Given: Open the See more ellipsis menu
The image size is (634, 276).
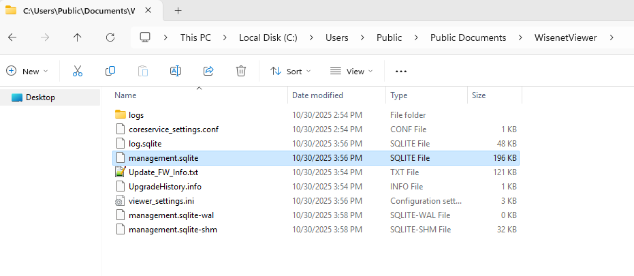Looking at the screenshot, I should tap(400, 71).
